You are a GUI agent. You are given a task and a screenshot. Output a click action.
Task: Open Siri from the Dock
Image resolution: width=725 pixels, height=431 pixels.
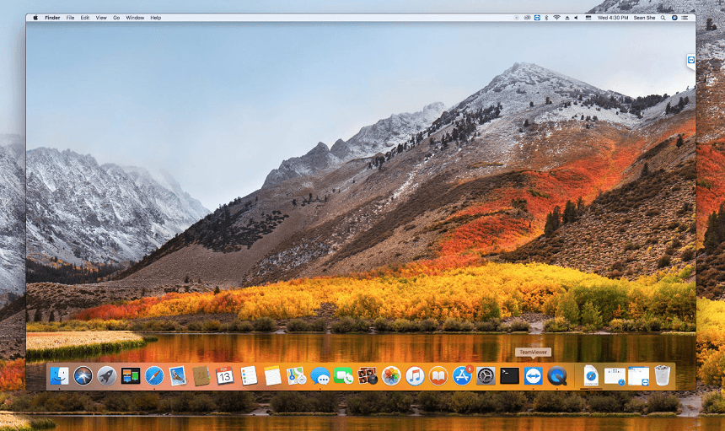(x=83, y=376)
